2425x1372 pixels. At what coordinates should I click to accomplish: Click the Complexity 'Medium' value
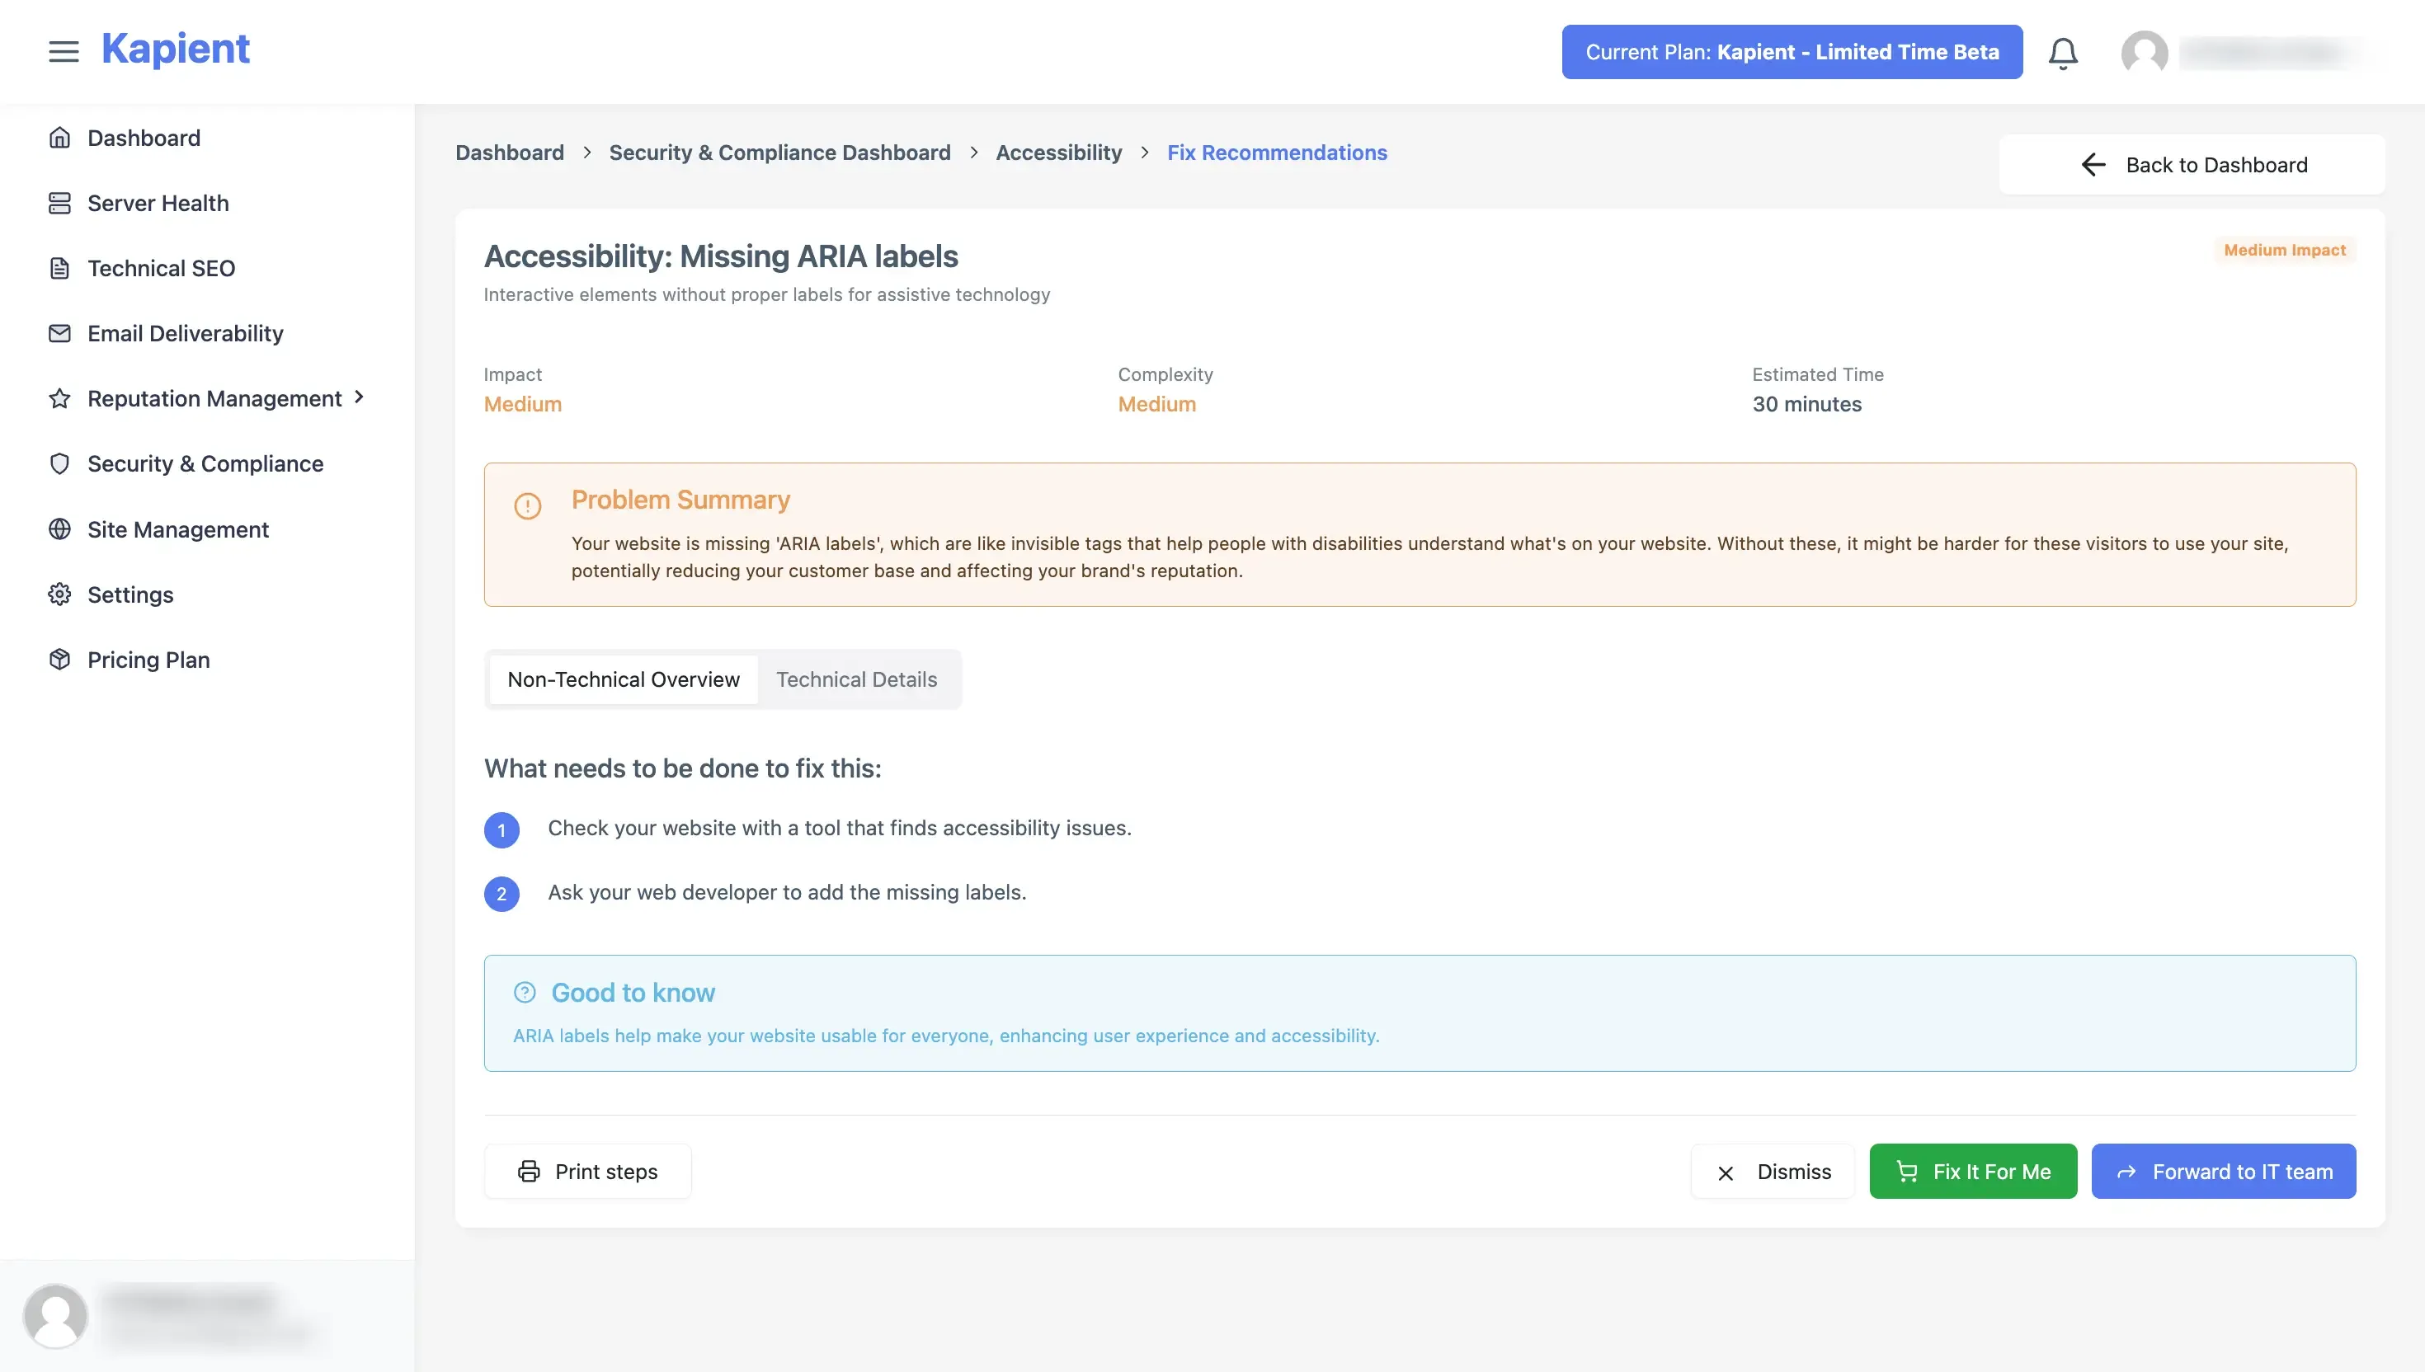click(x=1156, y=403)
